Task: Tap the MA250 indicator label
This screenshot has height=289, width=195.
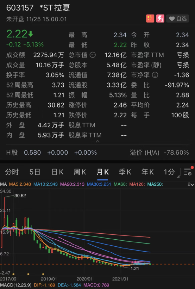Action: coord(155,184)
